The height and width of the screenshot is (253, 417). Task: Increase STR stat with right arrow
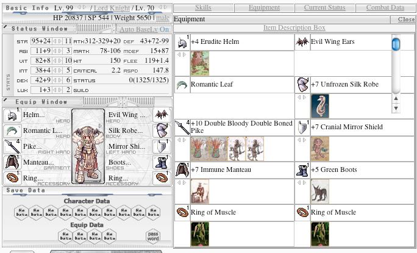pos(59,41)
